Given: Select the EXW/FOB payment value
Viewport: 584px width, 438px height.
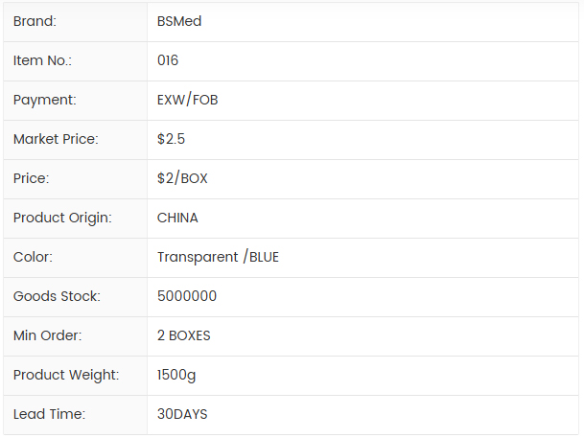Looking at the screenshot, I should pyautogui.click(x=188, y=100).
